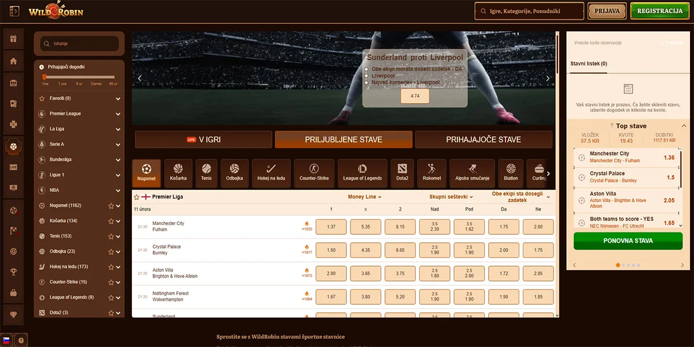The width and height of the screenshot is (694, 347).
Task: Toggle favorite star for Nogomet (1162)
Action: tap(111, 205)
